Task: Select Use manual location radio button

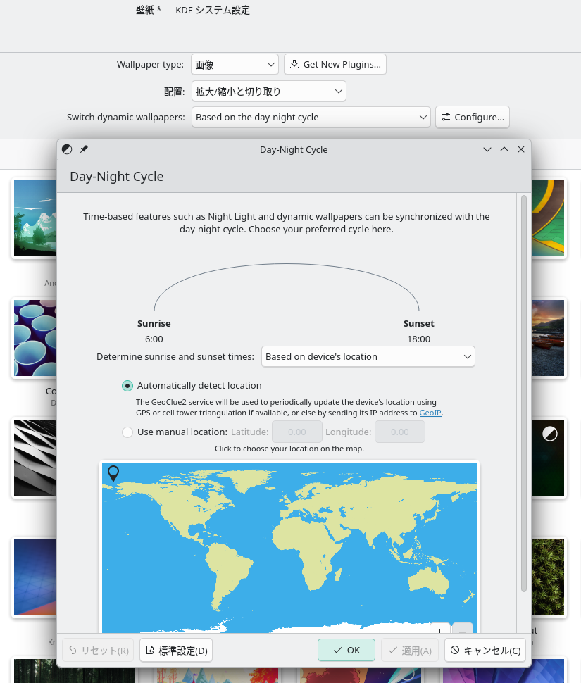Action: click(x=127, y=432)
